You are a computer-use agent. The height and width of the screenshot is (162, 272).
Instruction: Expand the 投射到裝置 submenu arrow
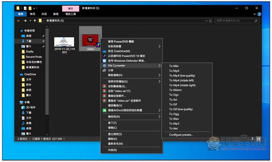click(x=159, y=46)
